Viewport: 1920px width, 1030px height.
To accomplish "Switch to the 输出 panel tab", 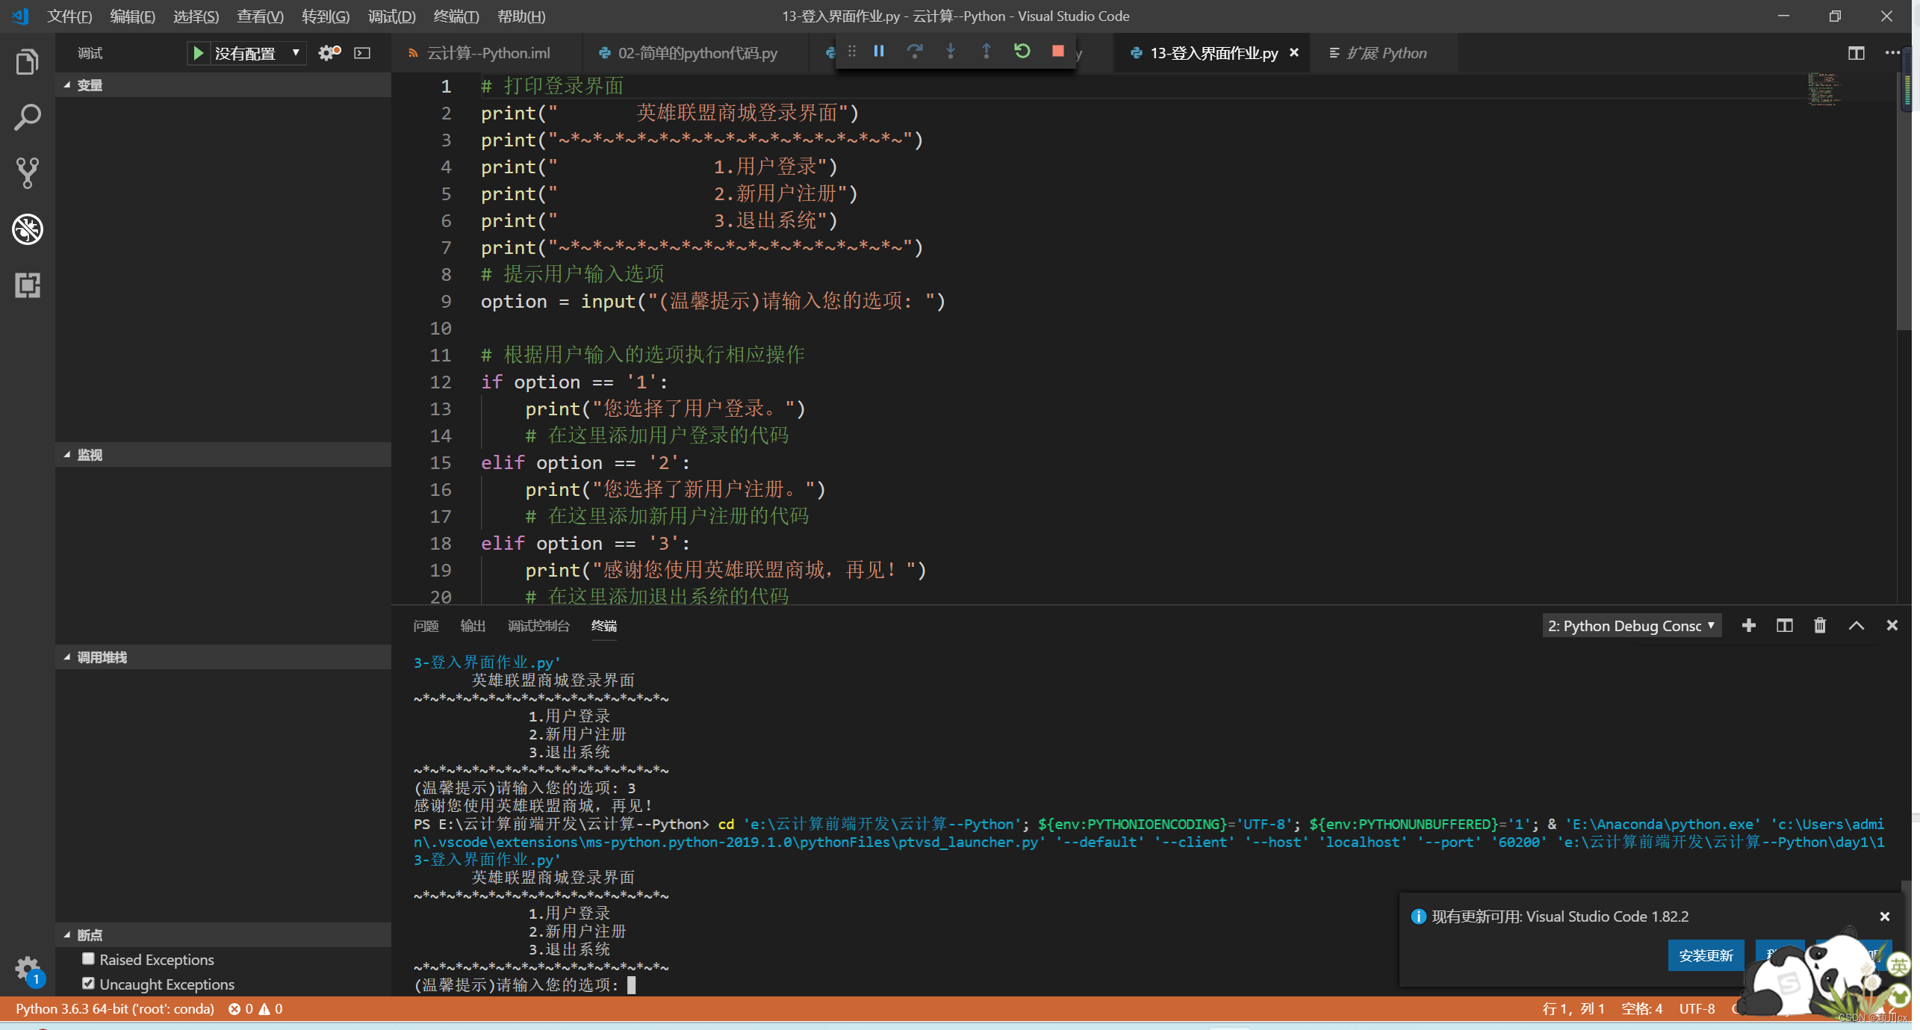I will pyautogui.click(x=473, y=626).
